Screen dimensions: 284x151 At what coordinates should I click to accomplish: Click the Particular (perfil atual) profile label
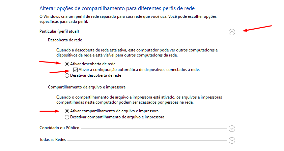coord(59,31)
